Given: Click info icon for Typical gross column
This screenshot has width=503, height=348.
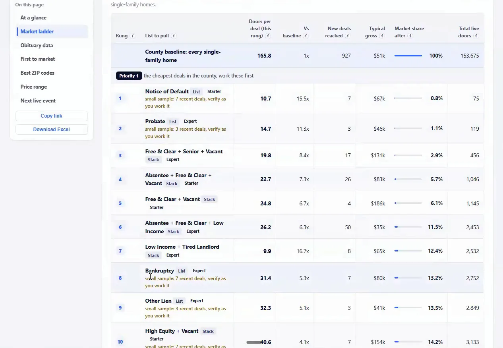Looking at the screenshot, I should coord(382,36).
